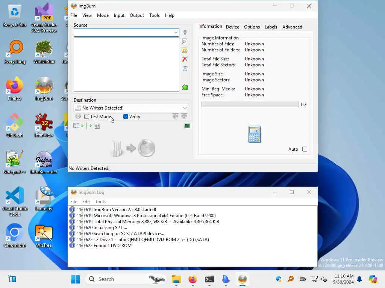Open the Notepad++ desktop icon
Screen dimensions: 385x288
15,163
